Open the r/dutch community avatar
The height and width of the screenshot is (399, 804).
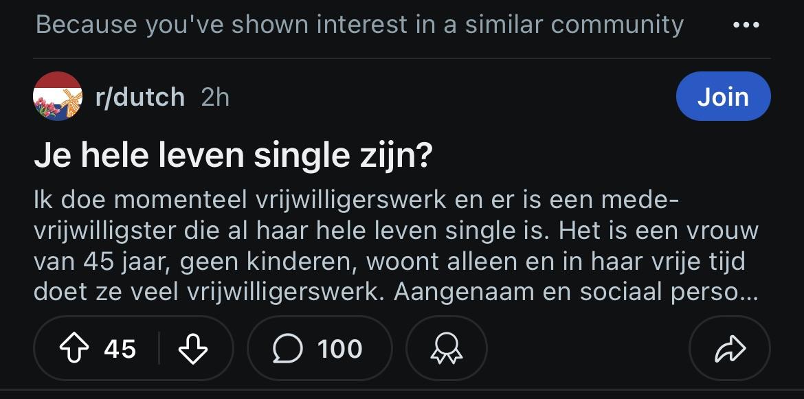click(x=58, y=97)
